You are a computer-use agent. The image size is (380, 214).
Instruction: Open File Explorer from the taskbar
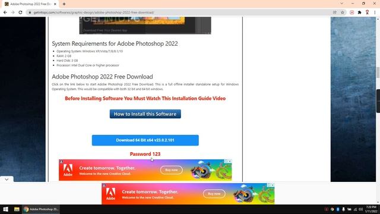pos(17,209)
